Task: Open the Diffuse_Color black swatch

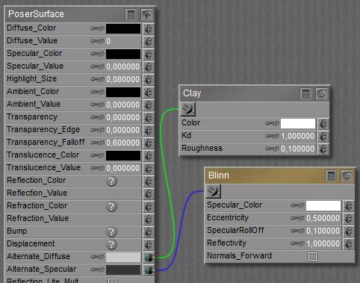Action: pyautogui.click(x=123, y=28)
